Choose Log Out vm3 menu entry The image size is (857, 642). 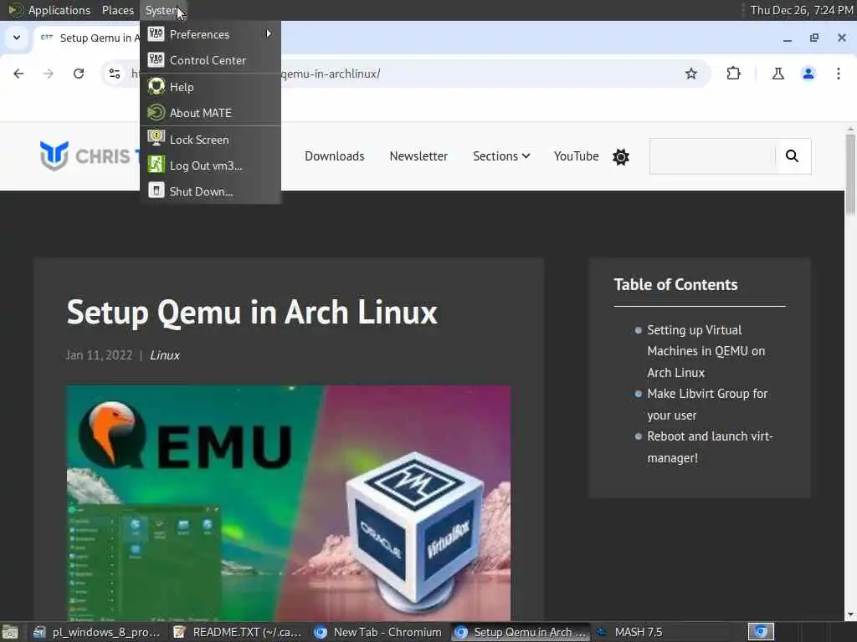[210, 166]
